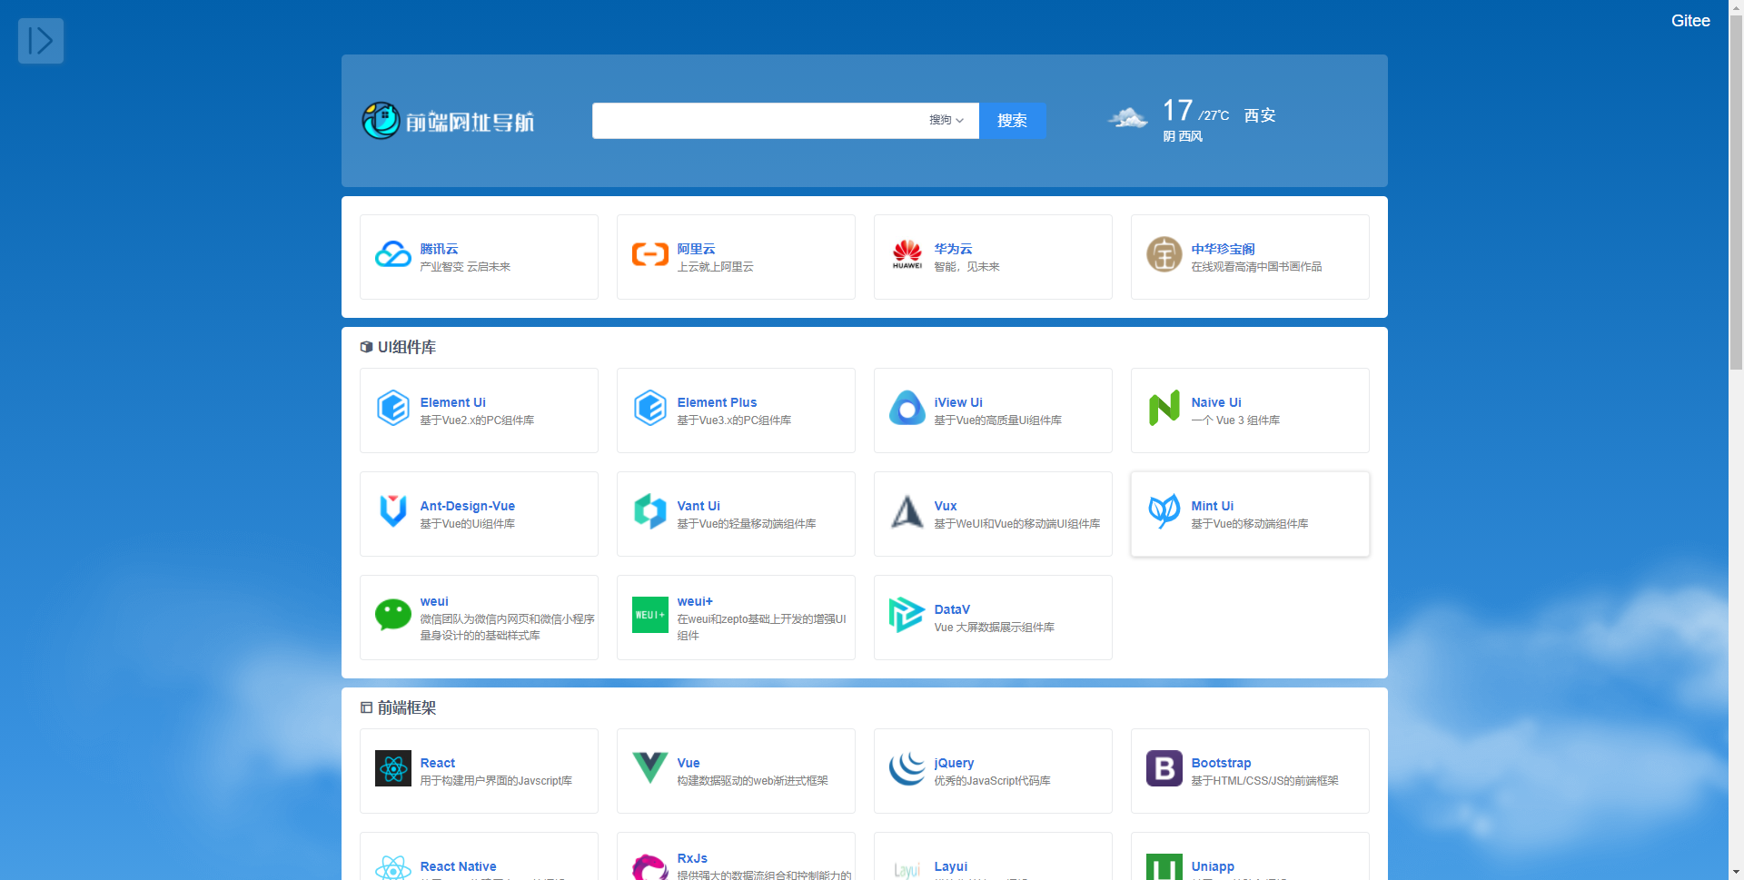
Task: Open the search engine dropdown
Action: tap(946, 121)
